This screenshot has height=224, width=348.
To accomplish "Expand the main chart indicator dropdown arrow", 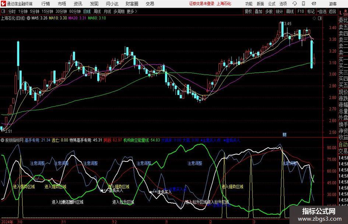I will click(28, 18).
